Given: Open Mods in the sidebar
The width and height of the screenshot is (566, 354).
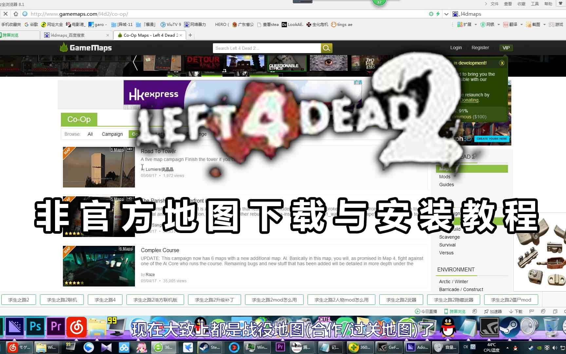Looking at the screenshot, I should [x=444, y=177].
